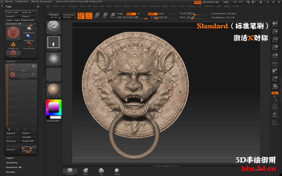Open the Zplugin menu
282x176 pixels.
[x=227, y=6]
